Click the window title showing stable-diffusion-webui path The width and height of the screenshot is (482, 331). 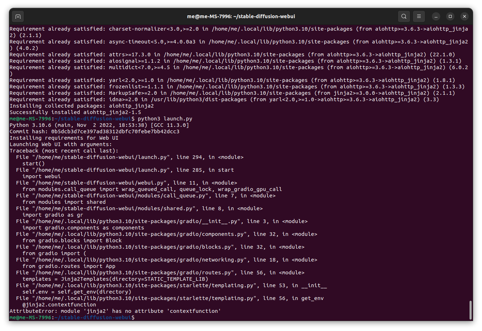click(241, 16)
